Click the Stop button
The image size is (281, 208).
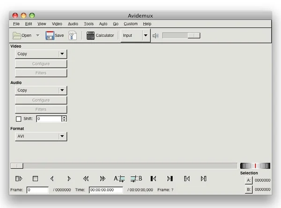[x=35, y=178]
